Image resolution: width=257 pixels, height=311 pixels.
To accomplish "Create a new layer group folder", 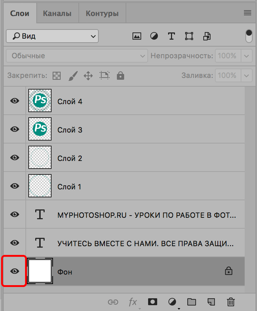I will click(191, 302).
